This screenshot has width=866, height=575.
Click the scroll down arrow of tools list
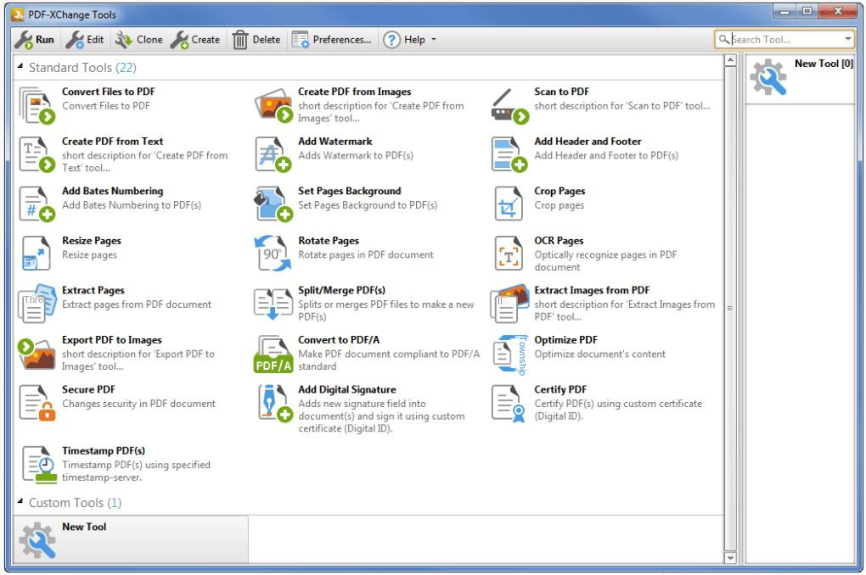[x=730, y=557]
